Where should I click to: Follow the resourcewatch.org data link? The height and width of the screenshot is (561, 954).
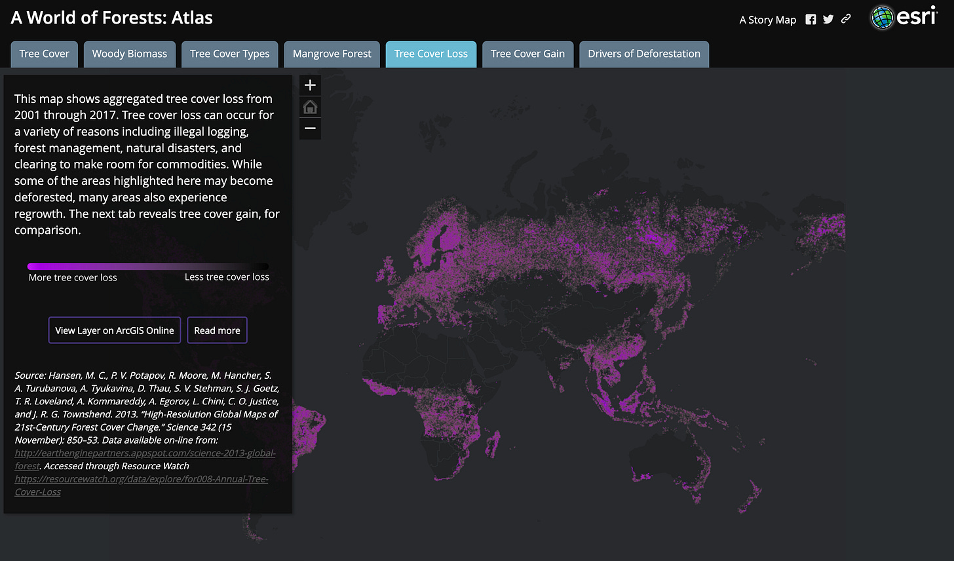pyautogui.click(x=142, y=486)
